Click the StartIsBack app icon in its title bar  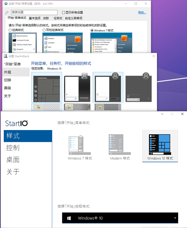coord(5,56)
